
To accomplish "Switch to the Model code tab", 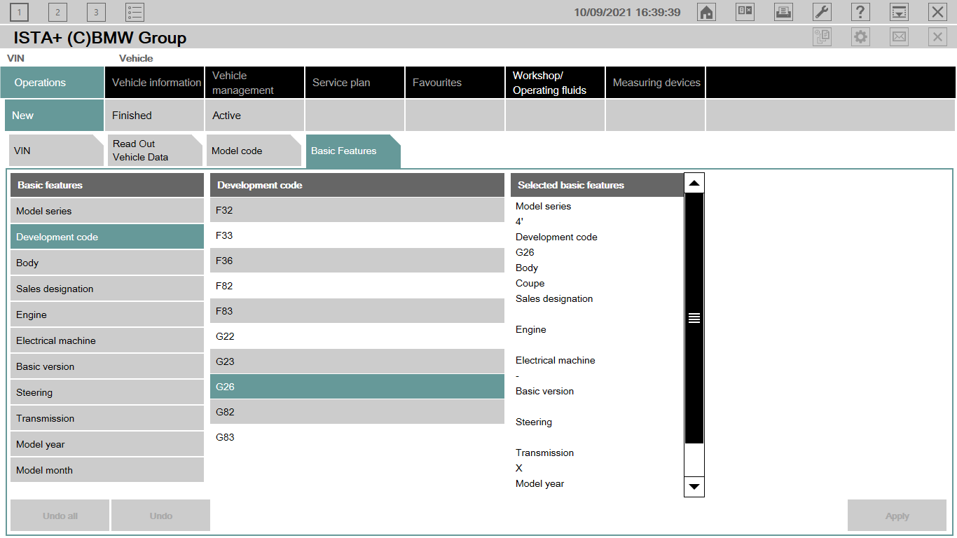I will click(x=254, y=151).
